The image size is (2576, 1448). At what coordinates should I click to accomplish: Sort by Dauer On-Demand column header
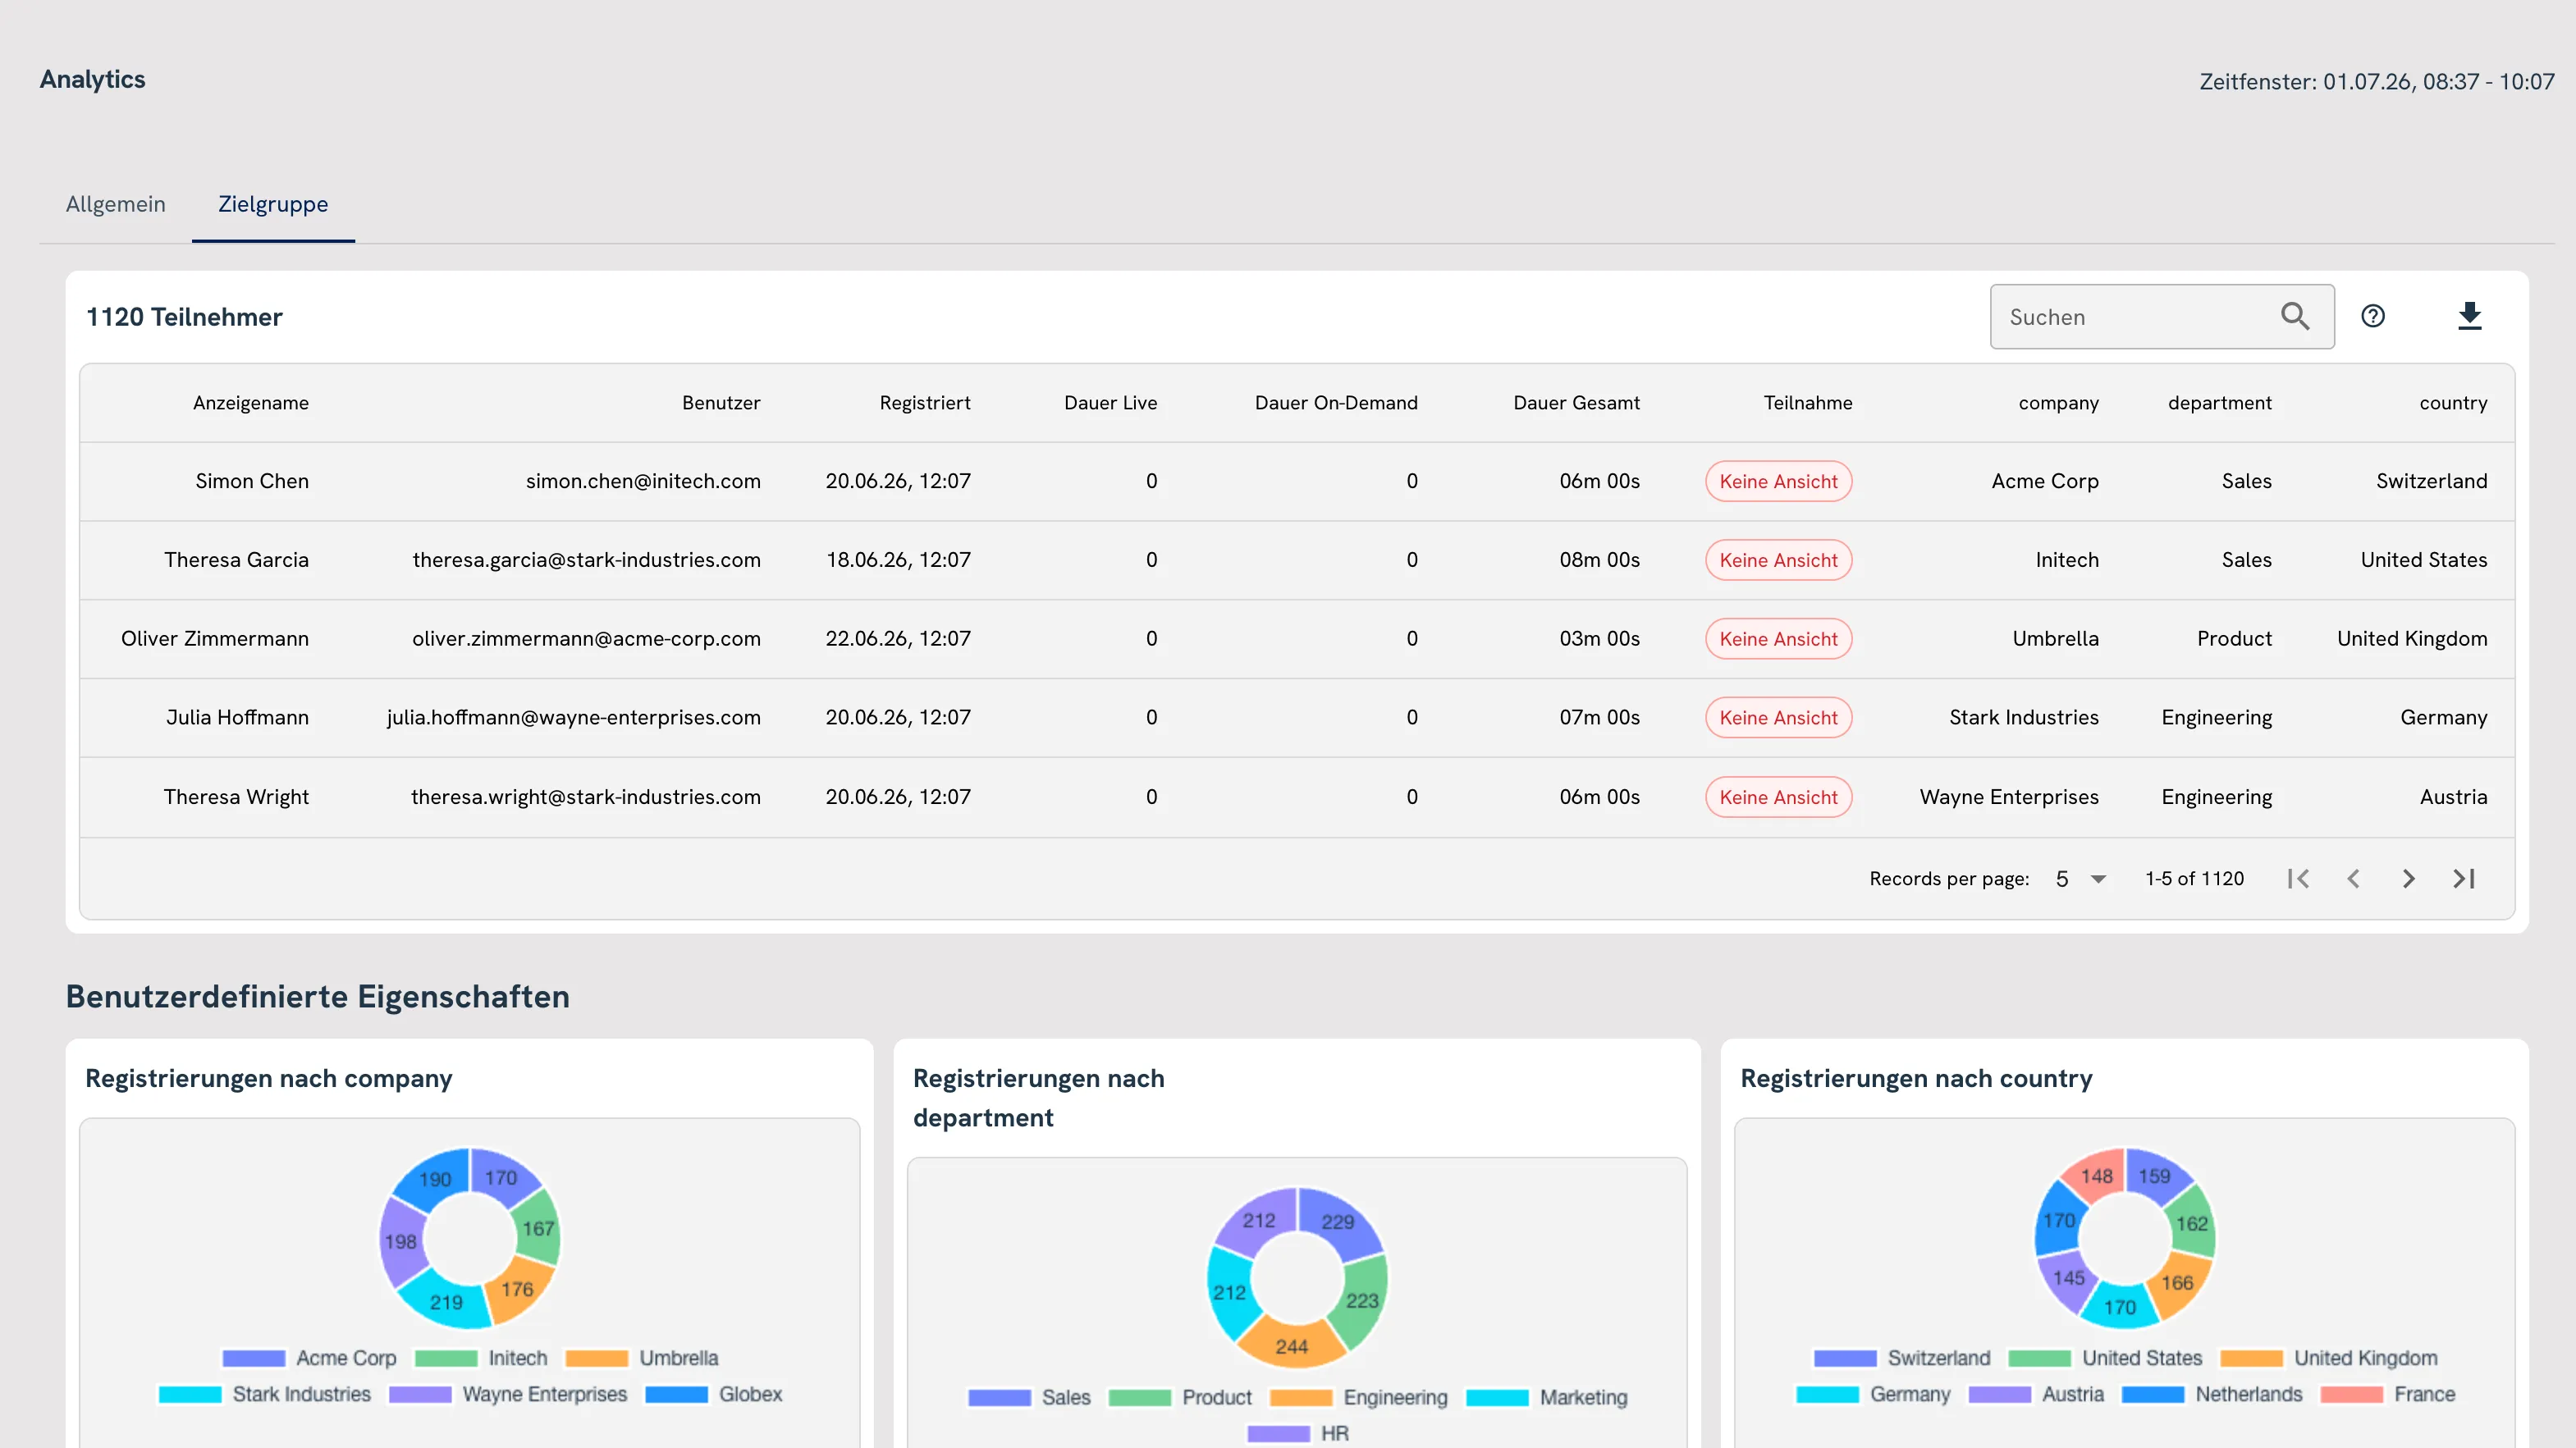click(1336, 403)
